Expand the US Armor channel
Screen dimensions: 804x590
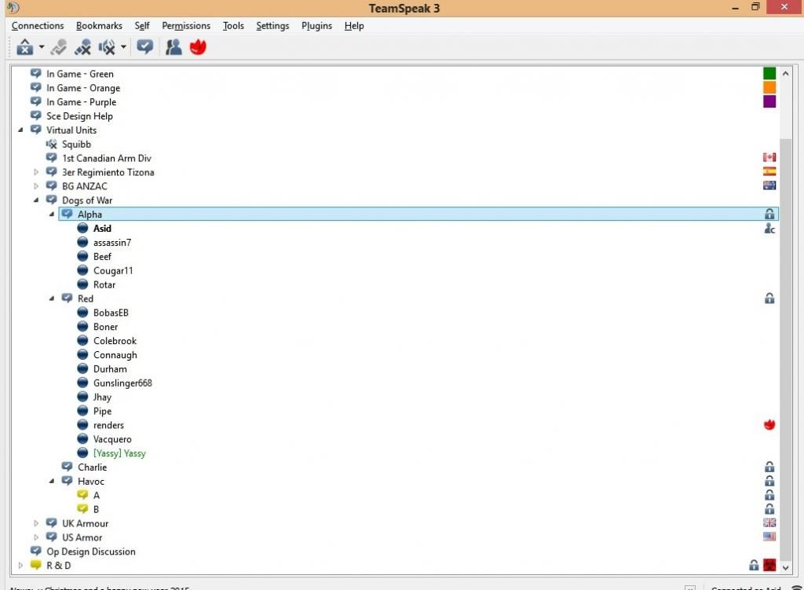[36, 537]
